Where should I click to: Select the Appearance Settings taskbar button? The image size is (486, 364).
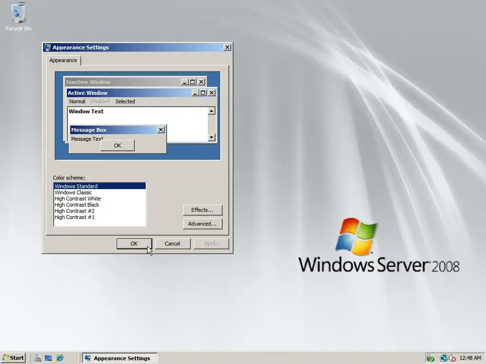click(120, 358)
